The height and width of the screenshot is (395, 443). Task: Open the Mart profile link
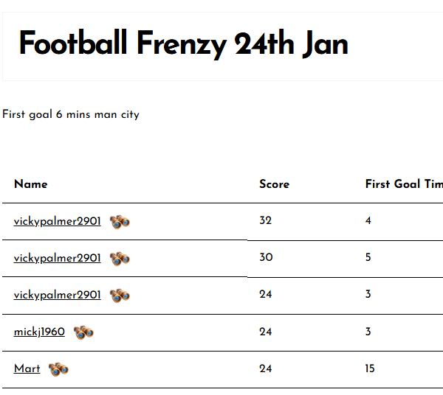(27, 368)
